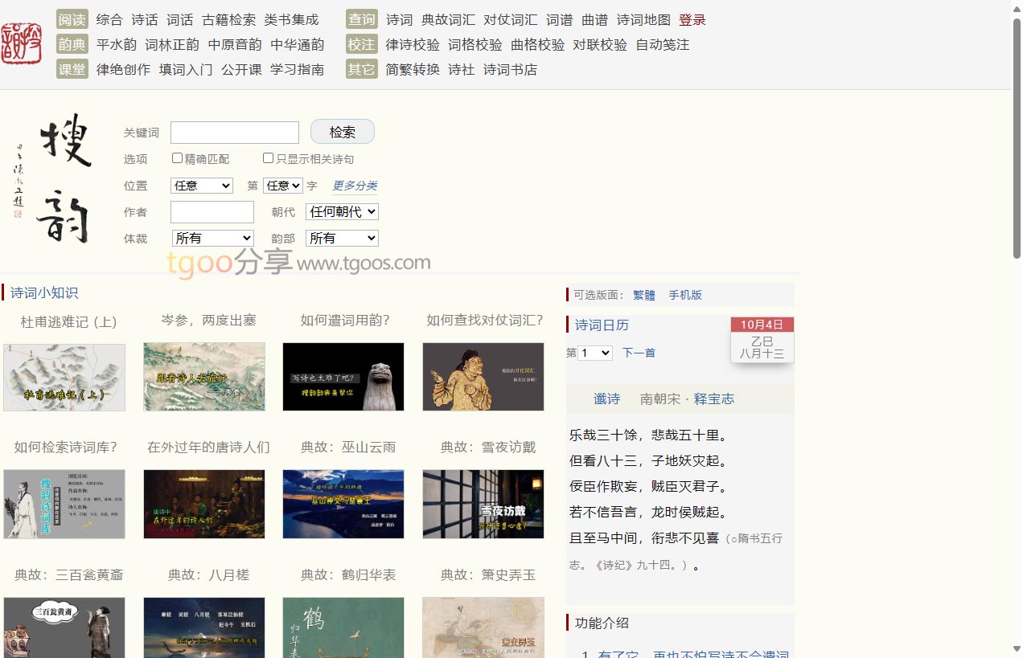Open the 岑参，两度出塞 map thumbnail
The image size is (1023, 658).
204,377
